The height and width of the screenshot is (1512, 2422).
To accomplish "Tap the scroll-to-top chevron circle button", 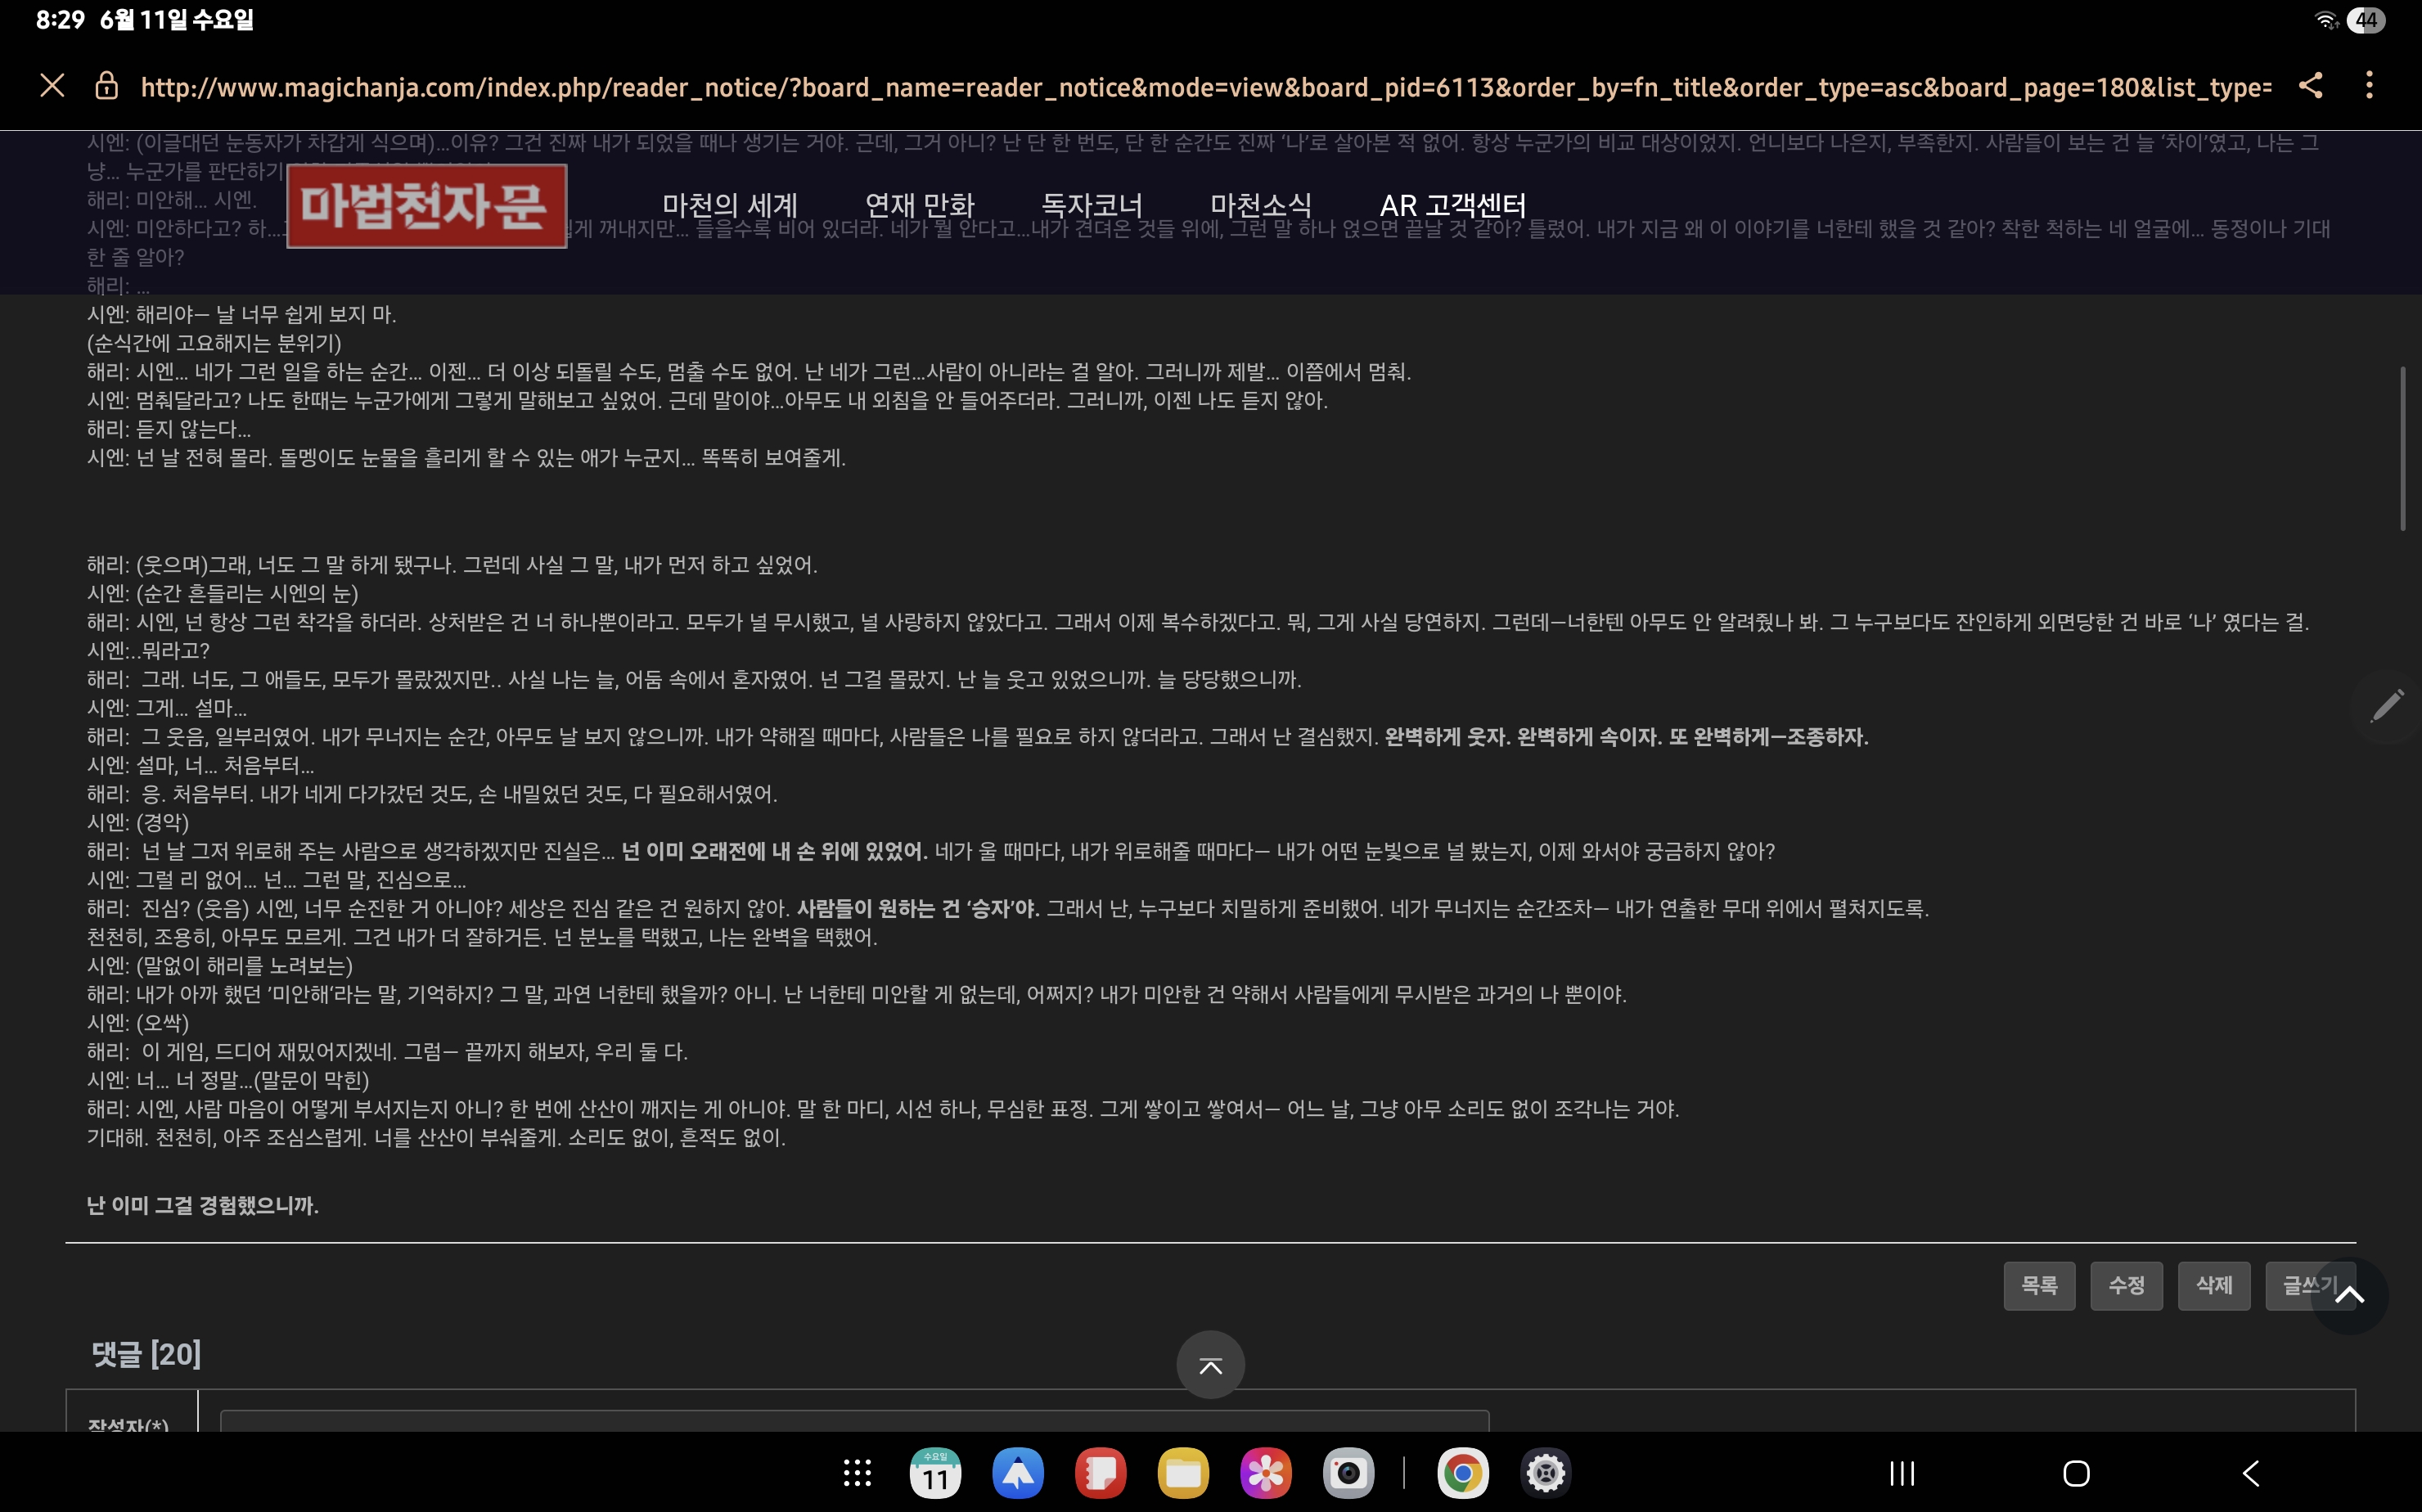I will [2349, 1296].
